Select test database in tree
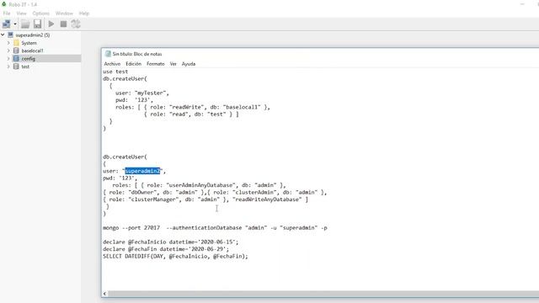The image size is (539, 303). coord(25,66)
